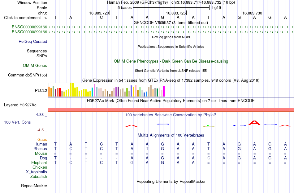Viewport: 294px width, 193px height.
Task: Click the GTEx Gene Expression track title
Action: coord(171,80)
